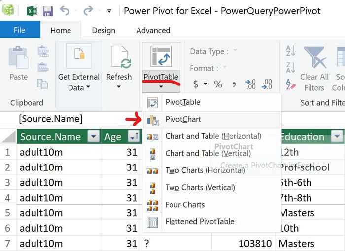345x251 pixels.
Task: Apply currency dollar format
Action: coord(195,84)
